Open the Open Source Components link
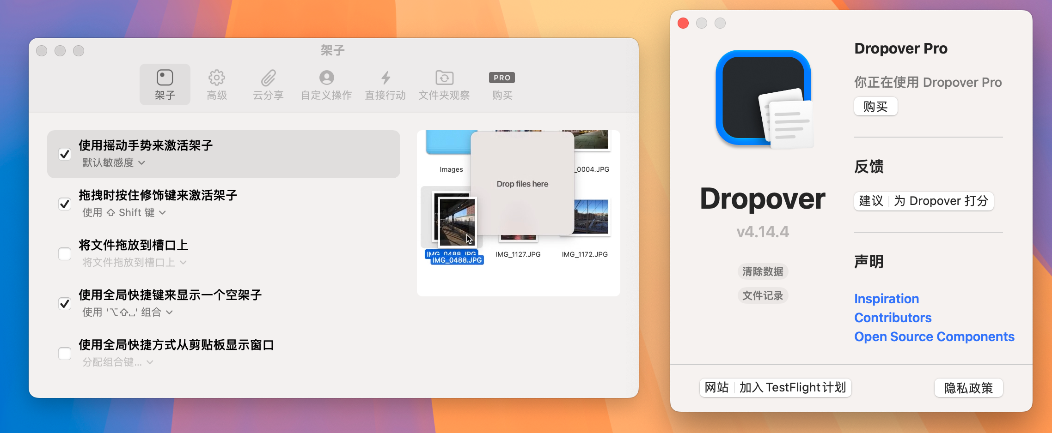This screenshot has width=1052, height=433. 934,337
